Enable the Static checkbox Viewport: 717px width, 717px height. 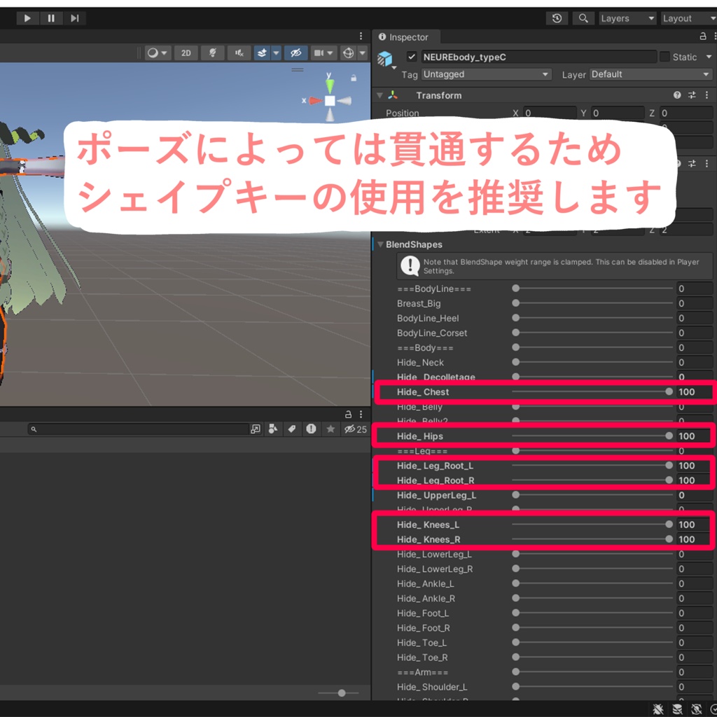coord(664,57)
